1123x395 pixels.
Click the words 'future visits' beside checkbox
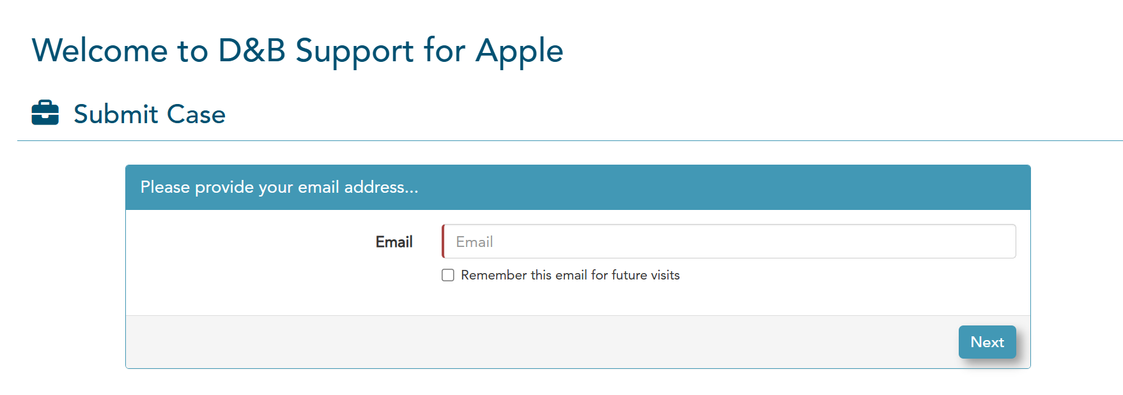[646, 275]
